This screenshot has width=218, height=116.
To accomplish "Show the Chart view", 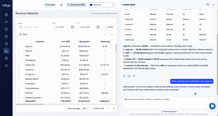I will (23, 35).
